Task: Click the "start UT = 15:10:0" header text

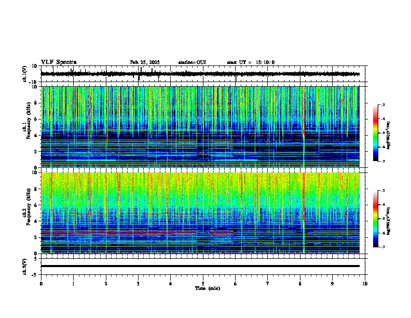Action: click(x=251, y=62)
